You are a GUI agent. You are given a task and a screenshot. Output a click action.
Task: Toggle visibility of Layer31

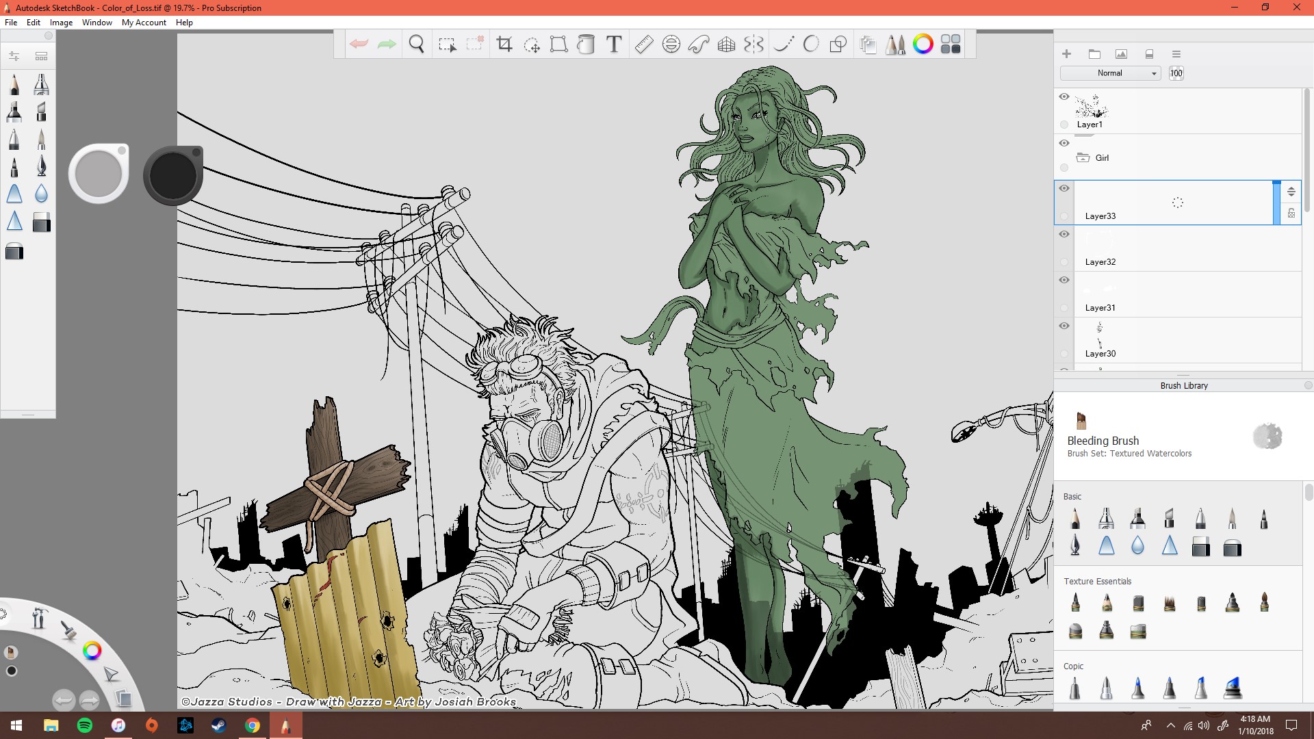(x=1064, y=280)
